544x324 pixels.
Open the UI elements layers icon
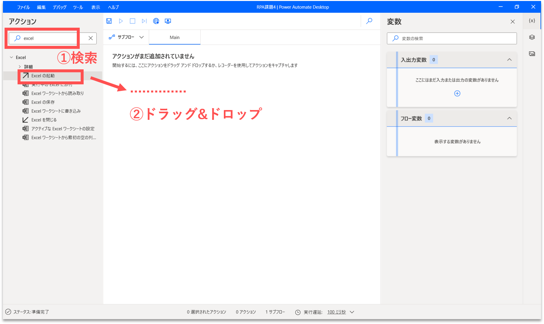point(532,37)
